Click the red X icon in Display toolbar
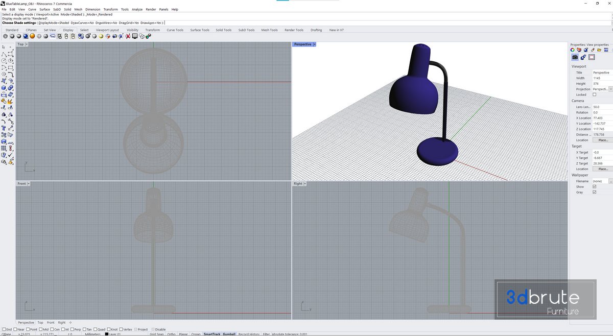613x336 pixels. click(128, 36)
